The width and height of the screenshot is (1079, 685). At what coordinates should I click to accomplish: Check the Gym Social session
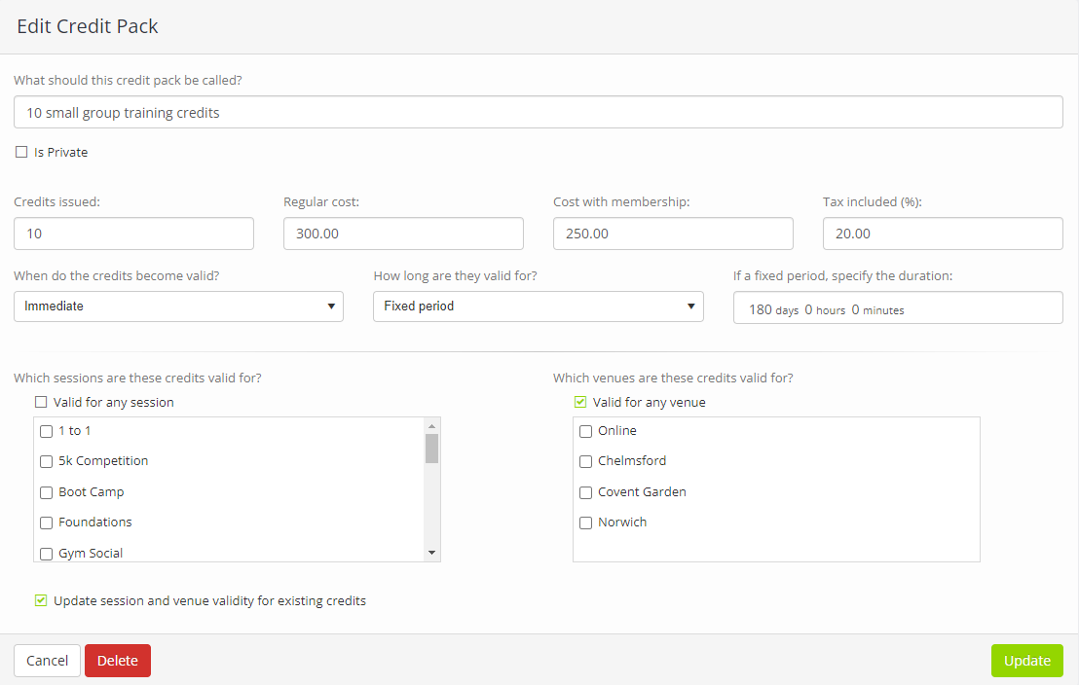pyautogui.click(x=46, y=554)
